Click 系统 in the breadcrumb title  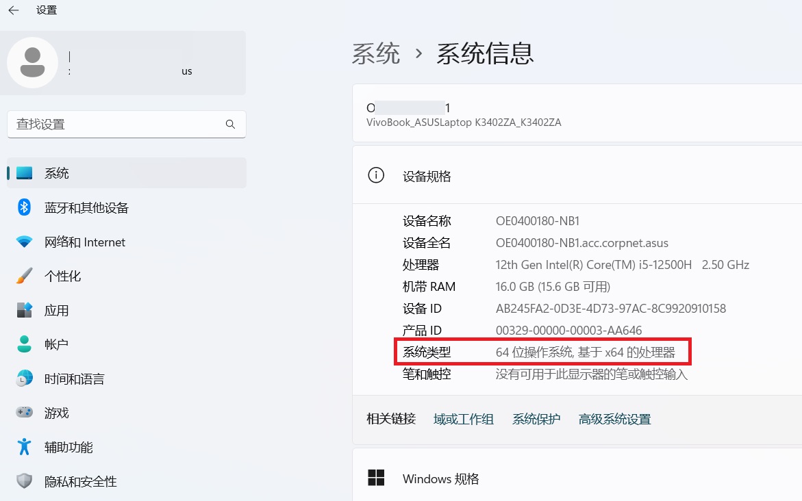tap(376, 53)
